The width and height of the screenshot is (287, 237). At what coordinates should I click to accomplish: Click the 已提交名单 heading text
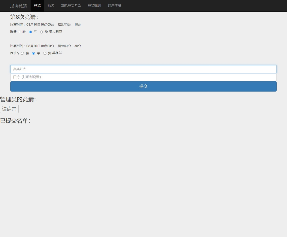click(x=15, y=121)
